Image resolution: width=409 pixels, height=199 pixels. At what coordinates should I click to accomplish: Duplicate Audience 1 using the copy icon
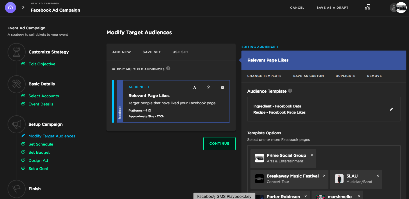[209, 87]
